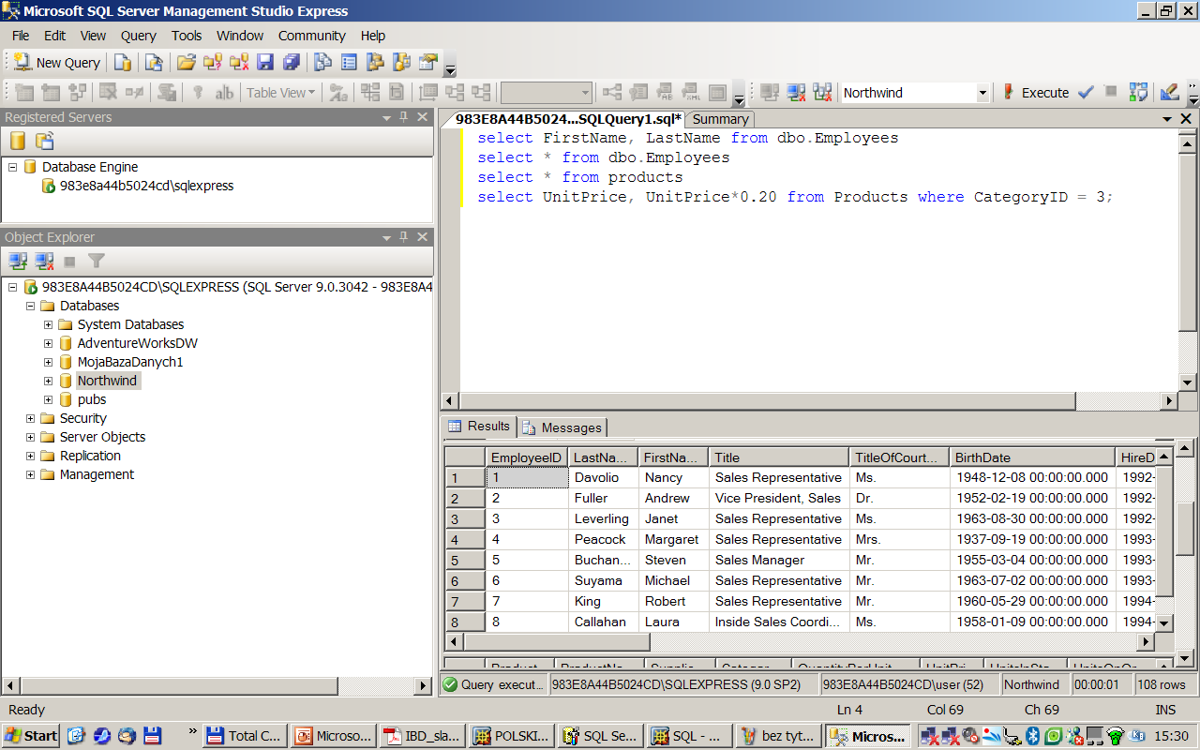Viewport: 1200px width, 750px height.
Task: Expand the Northwind database node
Action: coord(49,381)
